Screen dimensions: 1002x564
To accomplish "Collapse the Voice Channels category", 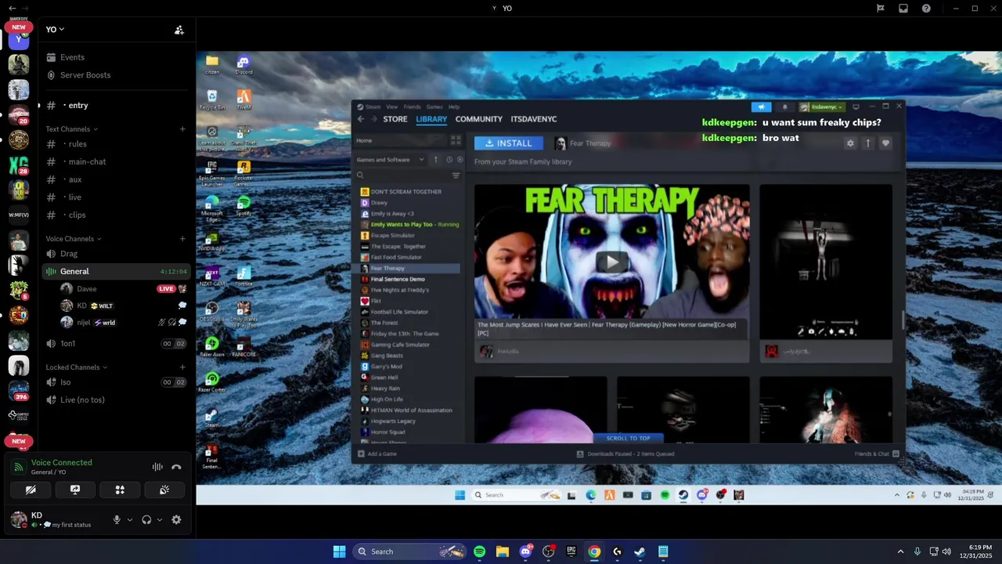I will [x=73, y=239].
